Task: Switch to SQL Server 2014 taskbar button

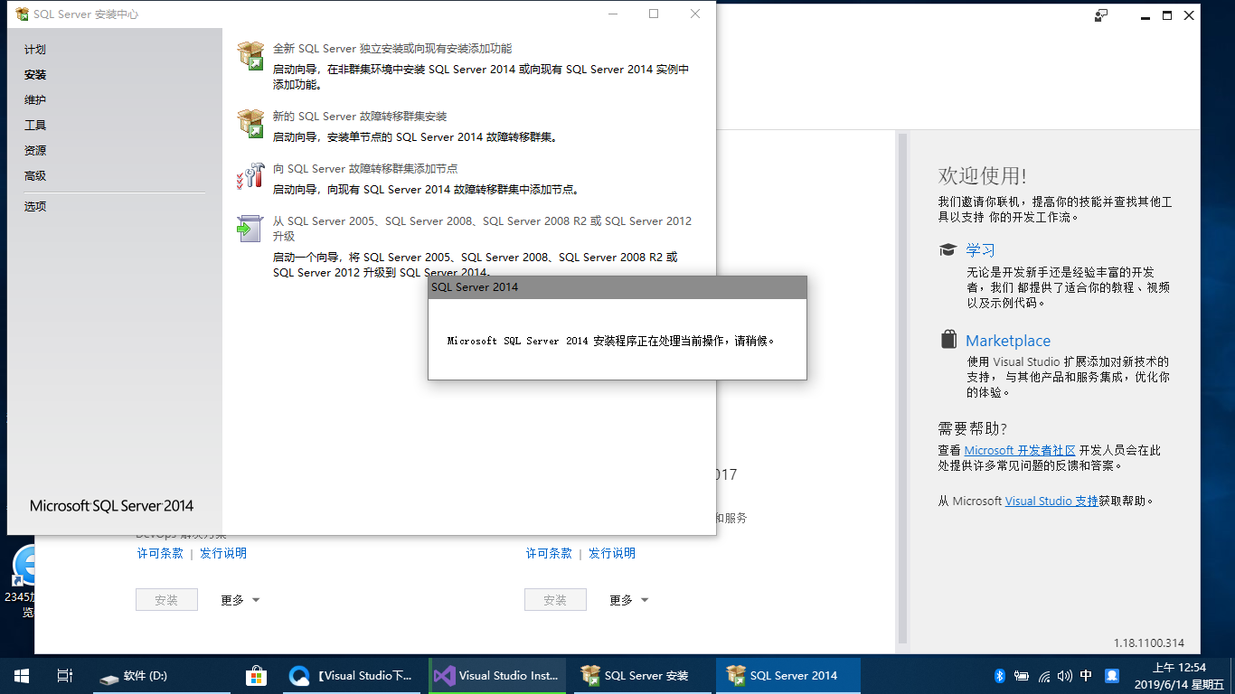Action: pyautogui.click(x=788, y=676)
